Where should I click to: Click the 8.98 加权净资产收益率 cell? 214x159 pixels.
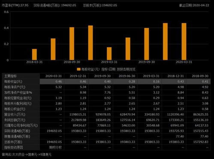pos(83,93)
